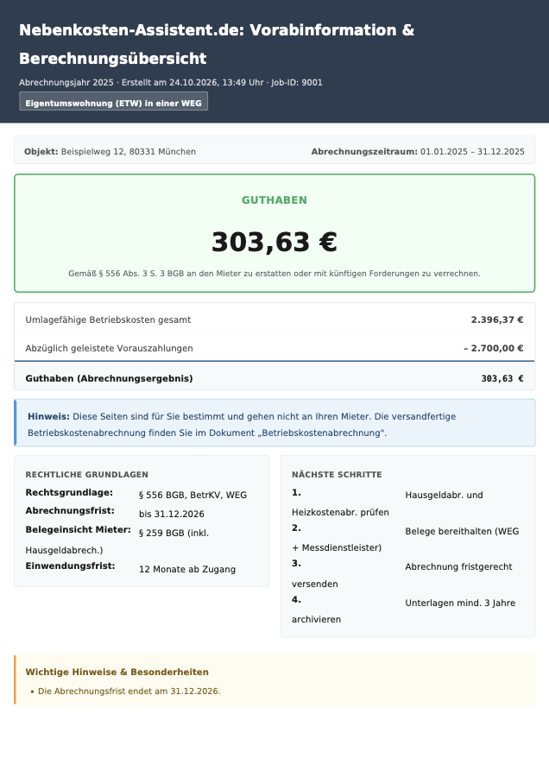The height and width of the screenshot is (777, 549).
Task: Click step text 'Unterlagen mind. 3 Jahre'
Action: [x=460, y=603]
